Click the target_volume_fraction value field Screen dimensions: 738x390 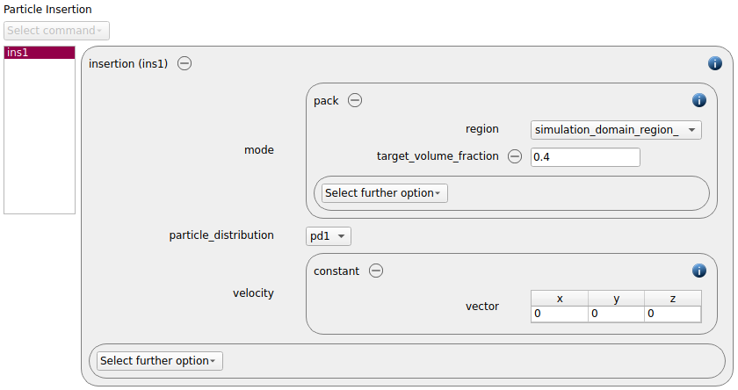click(x=585, y=157)
